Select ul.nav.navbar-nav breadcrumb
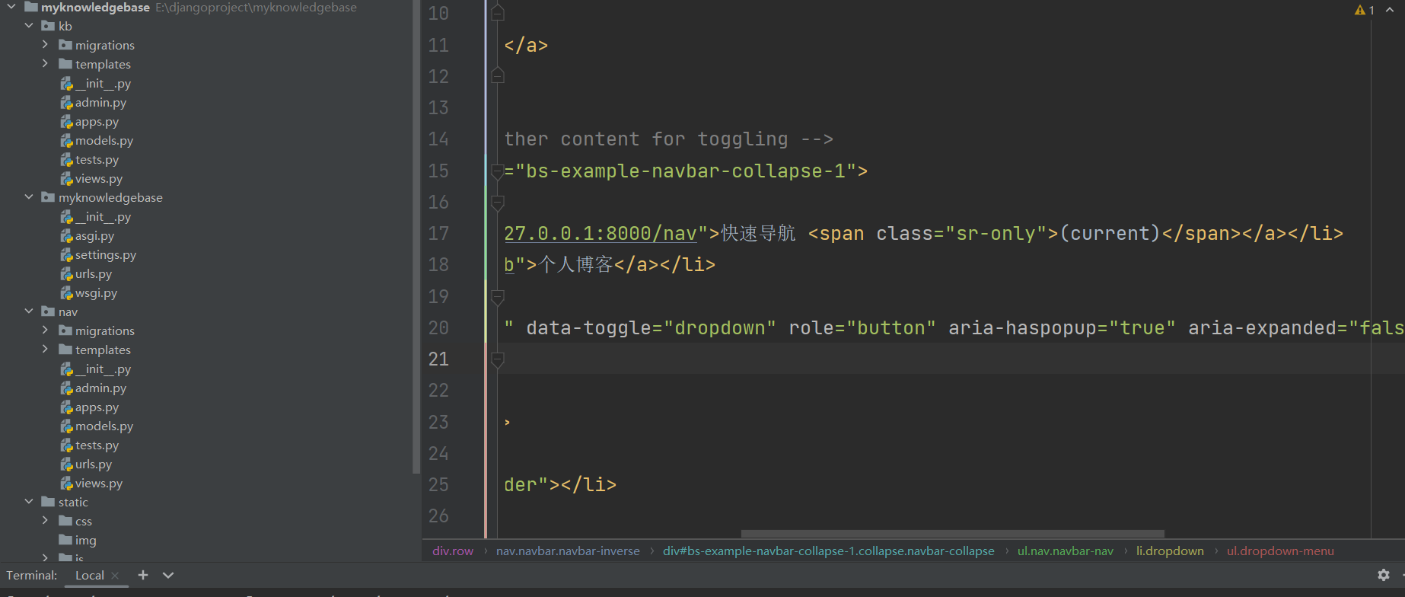Viewport: 1405px width, 597px height. 1066,551
